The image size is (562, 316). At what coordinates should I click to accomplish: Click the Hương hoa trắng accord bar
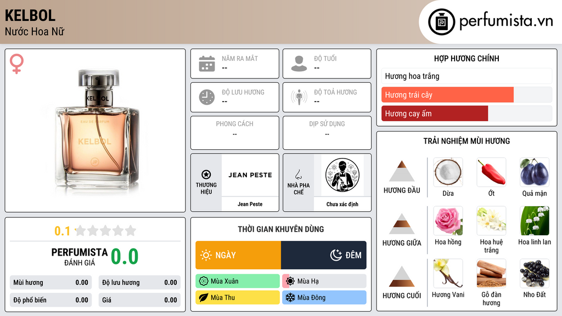[x=467, y=76]
